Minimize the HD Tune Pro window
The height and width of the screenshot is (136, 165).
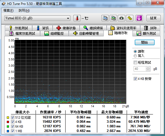point(140,2)
